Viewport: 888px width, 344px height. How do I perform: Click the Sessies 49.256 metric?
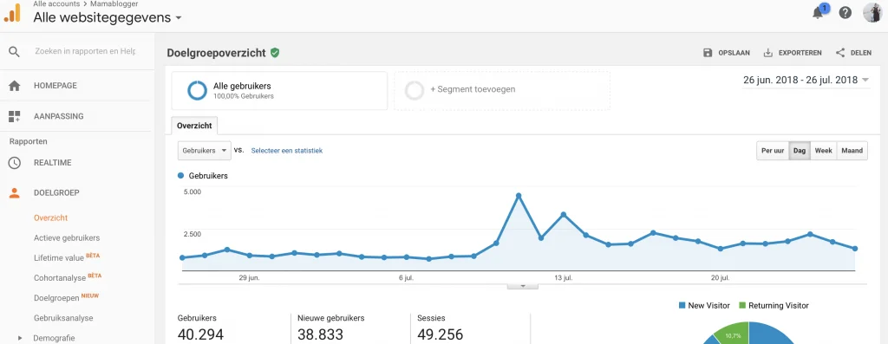point(440,328)
